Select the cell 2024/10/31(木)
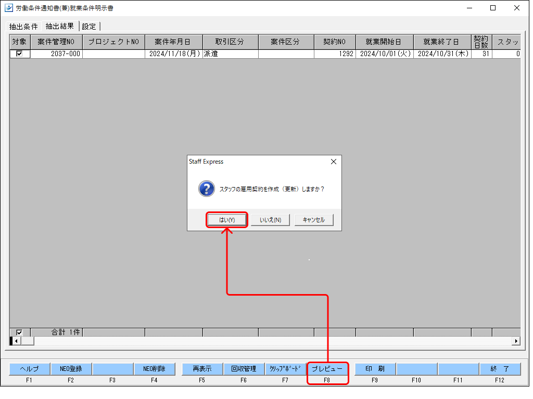The image size is (533, 399). coord(442,54)
